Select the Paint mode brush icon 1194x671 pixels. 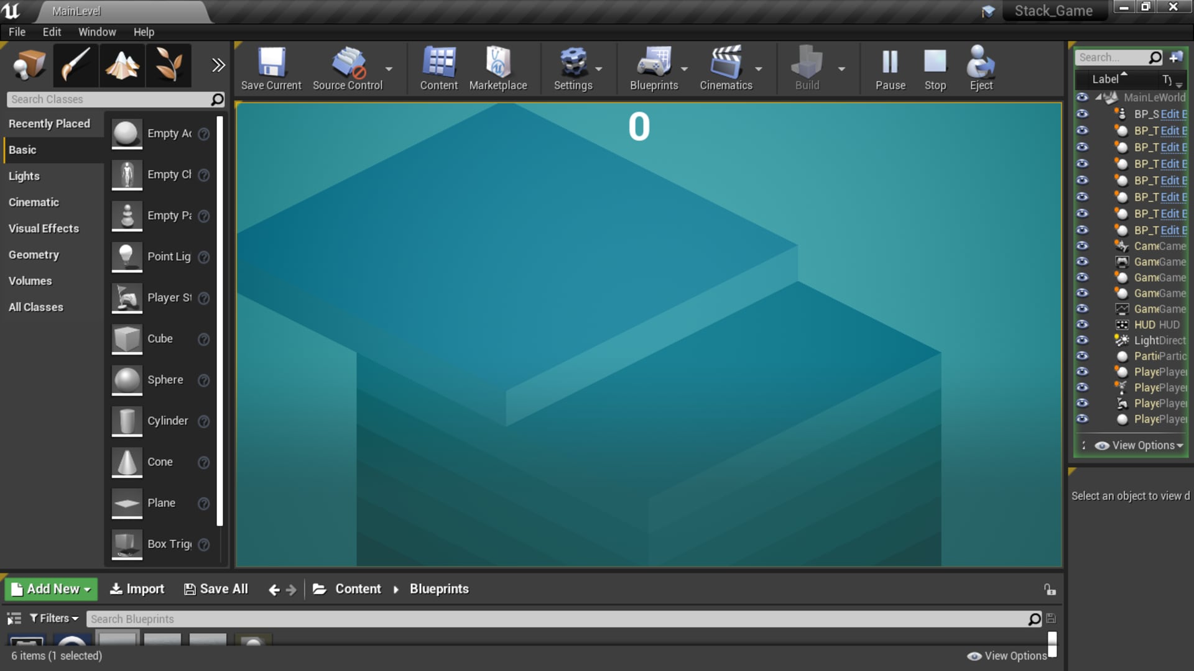[76, 65]
